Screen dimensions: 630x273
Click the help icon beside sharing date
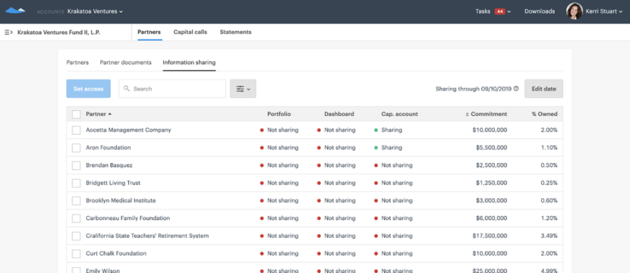[x=517, y=89]
